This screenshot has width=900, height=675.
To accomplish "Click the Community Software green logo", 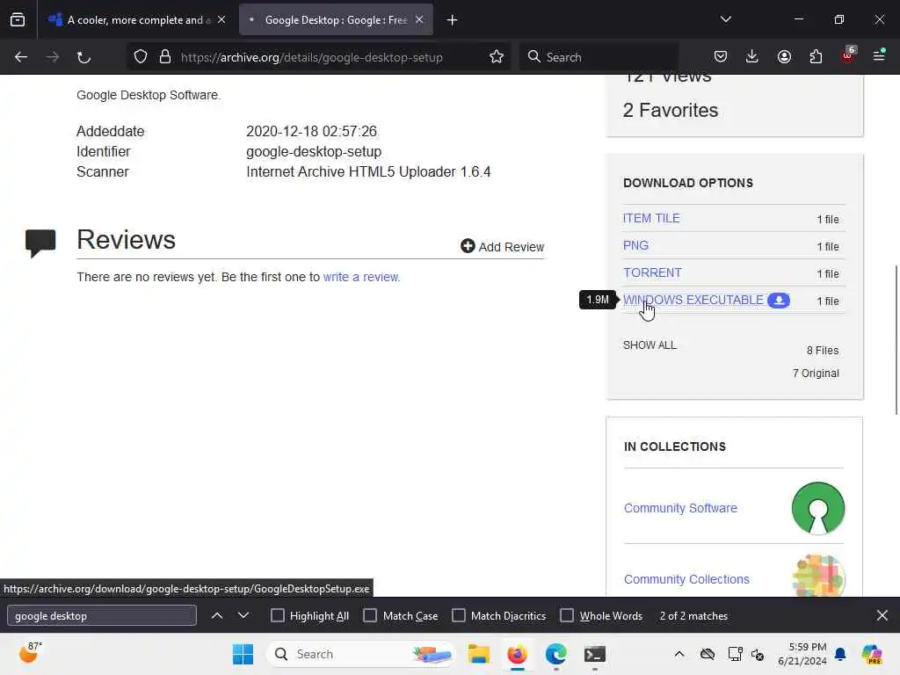I will coord(818,508).
